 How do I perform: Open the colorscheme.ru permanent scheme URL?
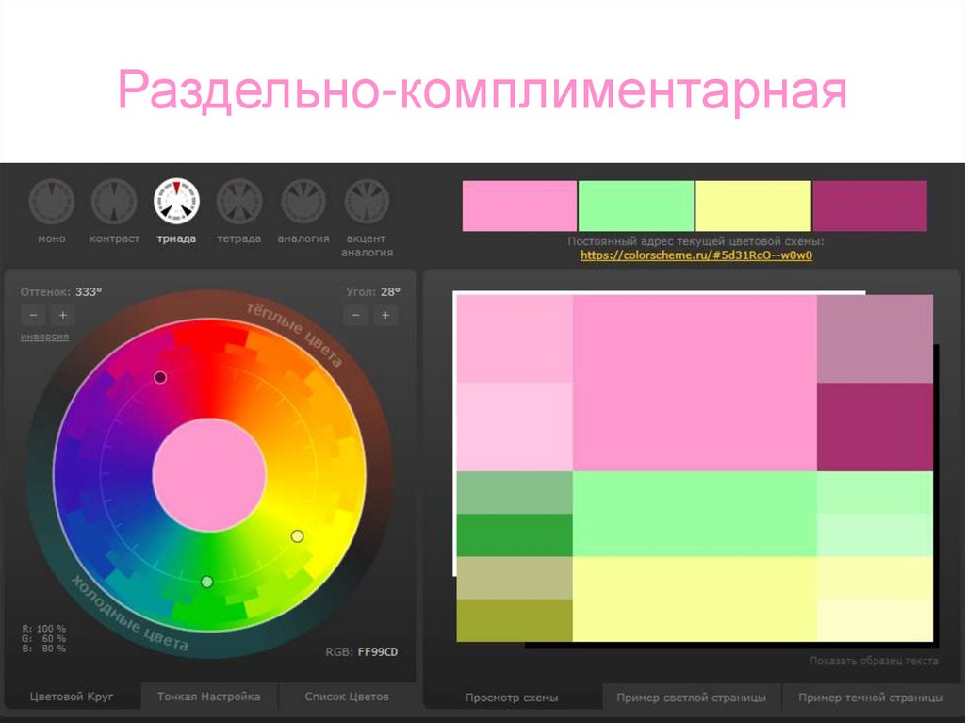click(696, 255)
